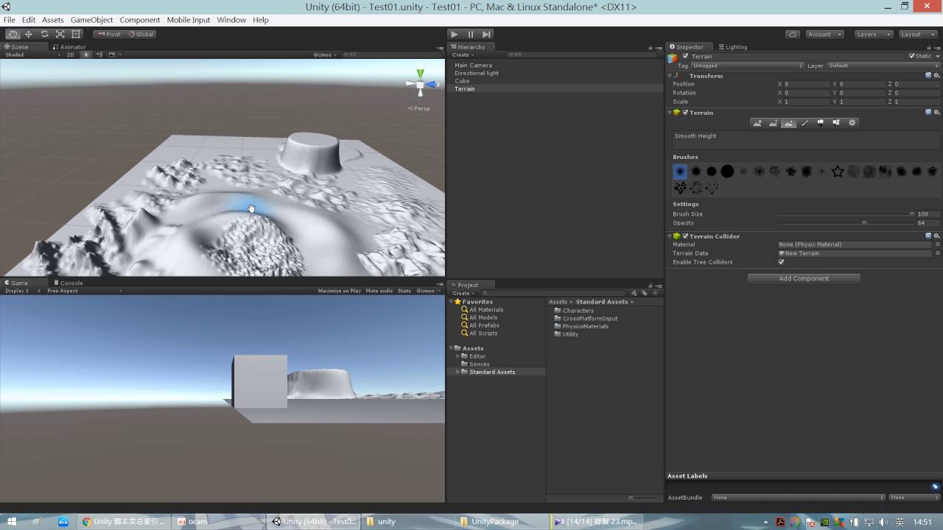
Task: Choose the largest solid round brush
Action: pos(727,172)
